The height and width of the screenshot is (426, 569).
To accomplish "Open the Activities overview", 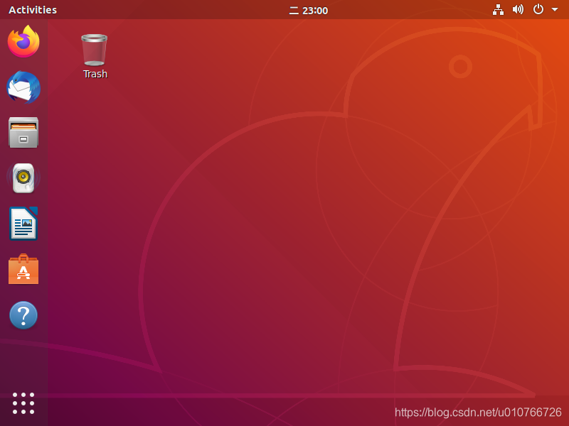I will click(x=33, y=10).
